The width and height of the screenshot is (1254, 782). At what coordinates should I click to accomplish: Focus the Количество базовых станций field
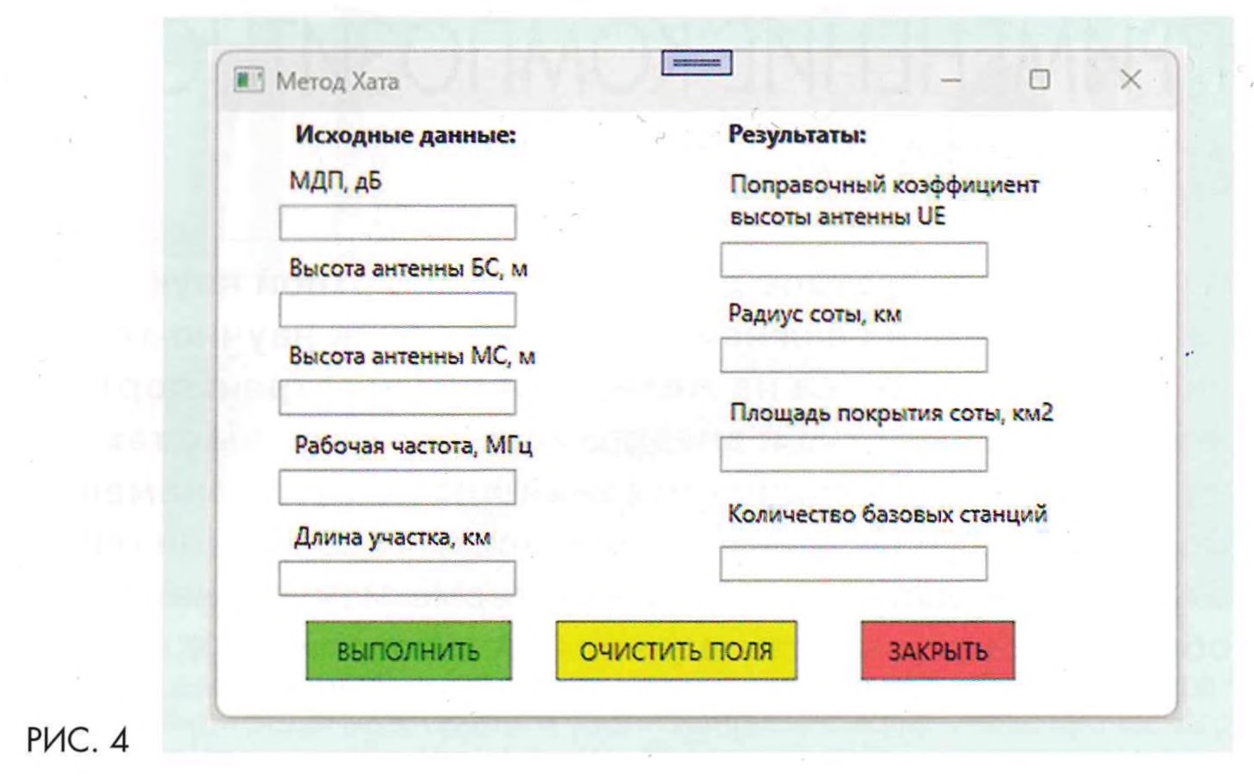point(854,563)
